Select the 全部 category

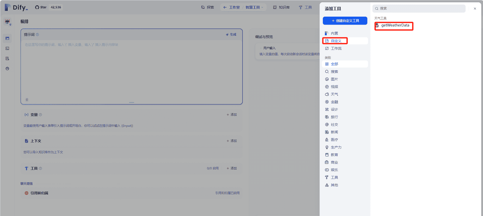345,64
